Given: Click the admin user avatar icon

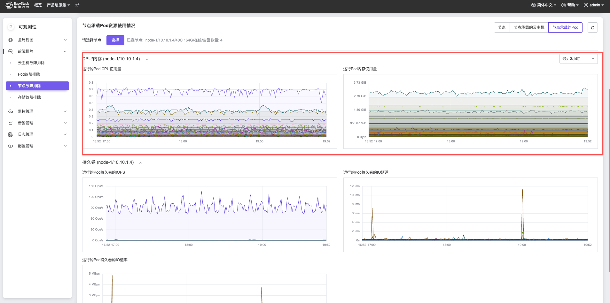Looking at the screenshot, I should (x=586, y=5).
